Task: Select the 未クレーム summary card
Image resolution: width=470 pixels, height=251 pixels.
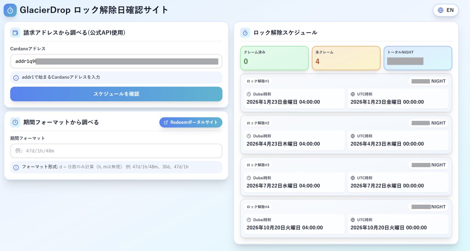Action: (346, 58)
